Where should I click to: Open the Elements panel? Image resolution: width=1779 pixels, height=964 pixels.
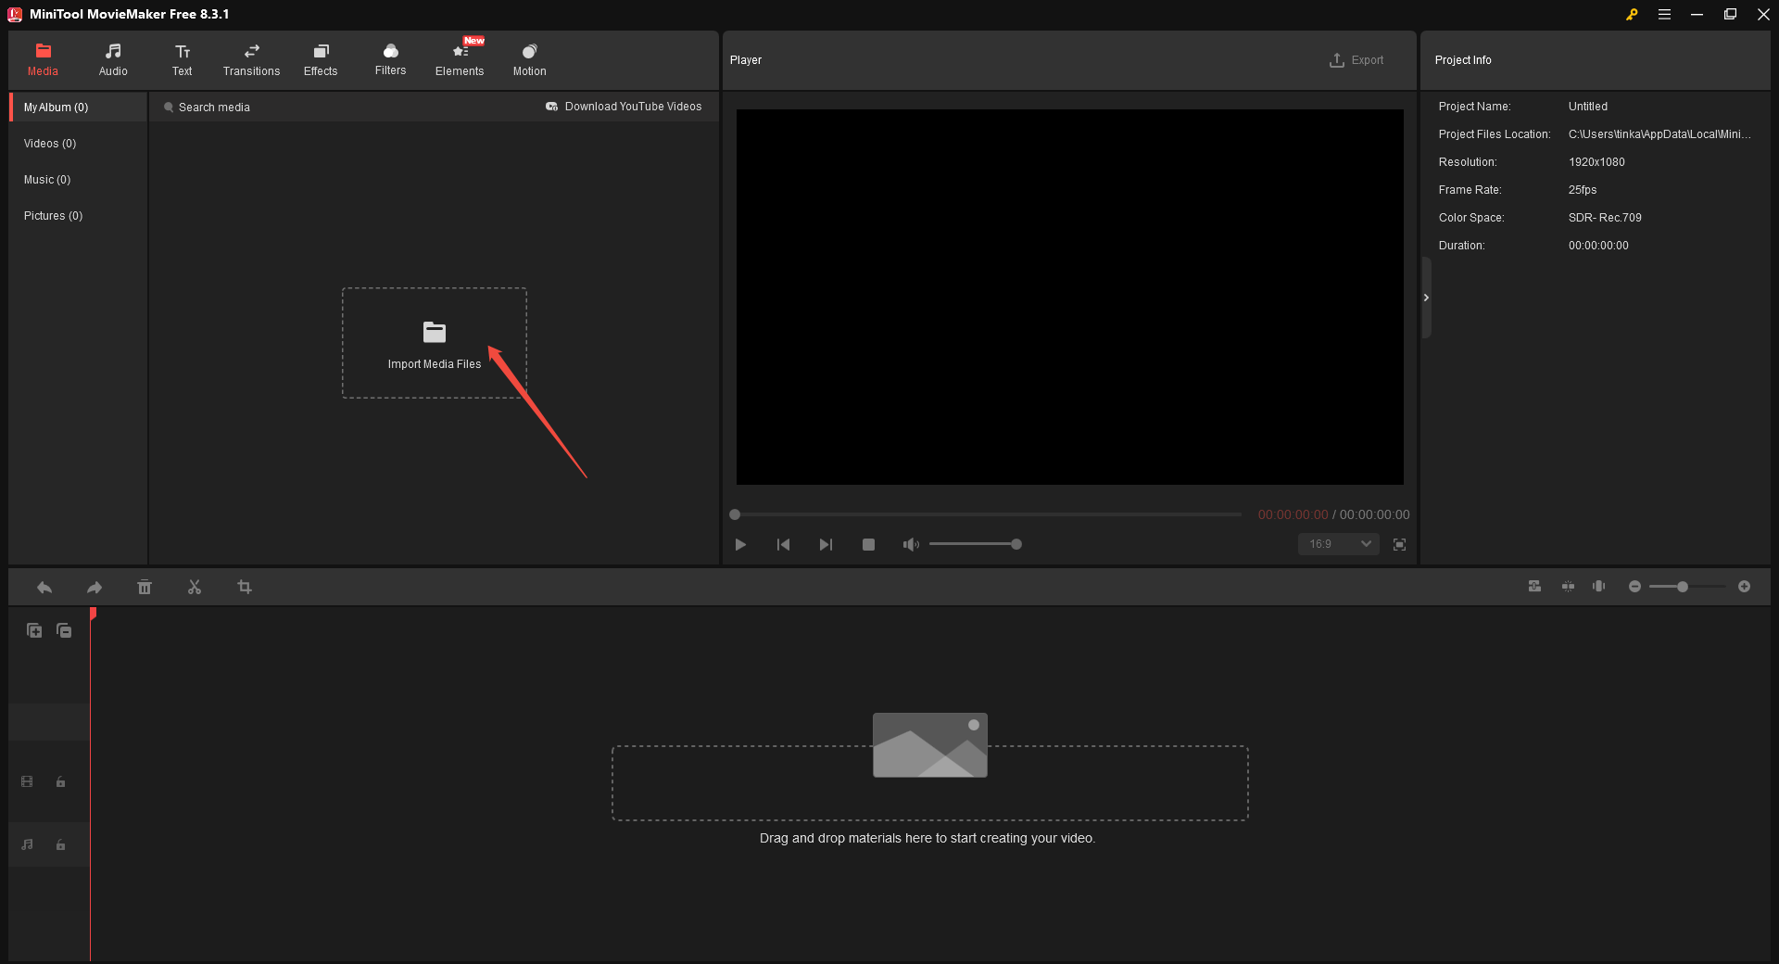(x=460, y=59)
